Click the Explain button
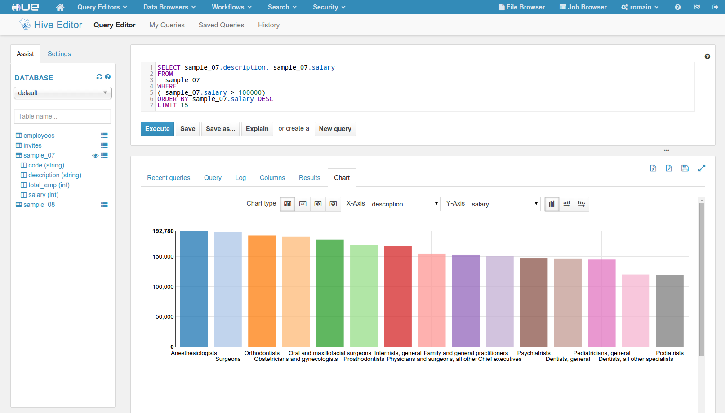This screenshot has width=725, height=413. [x=257, y=129]
